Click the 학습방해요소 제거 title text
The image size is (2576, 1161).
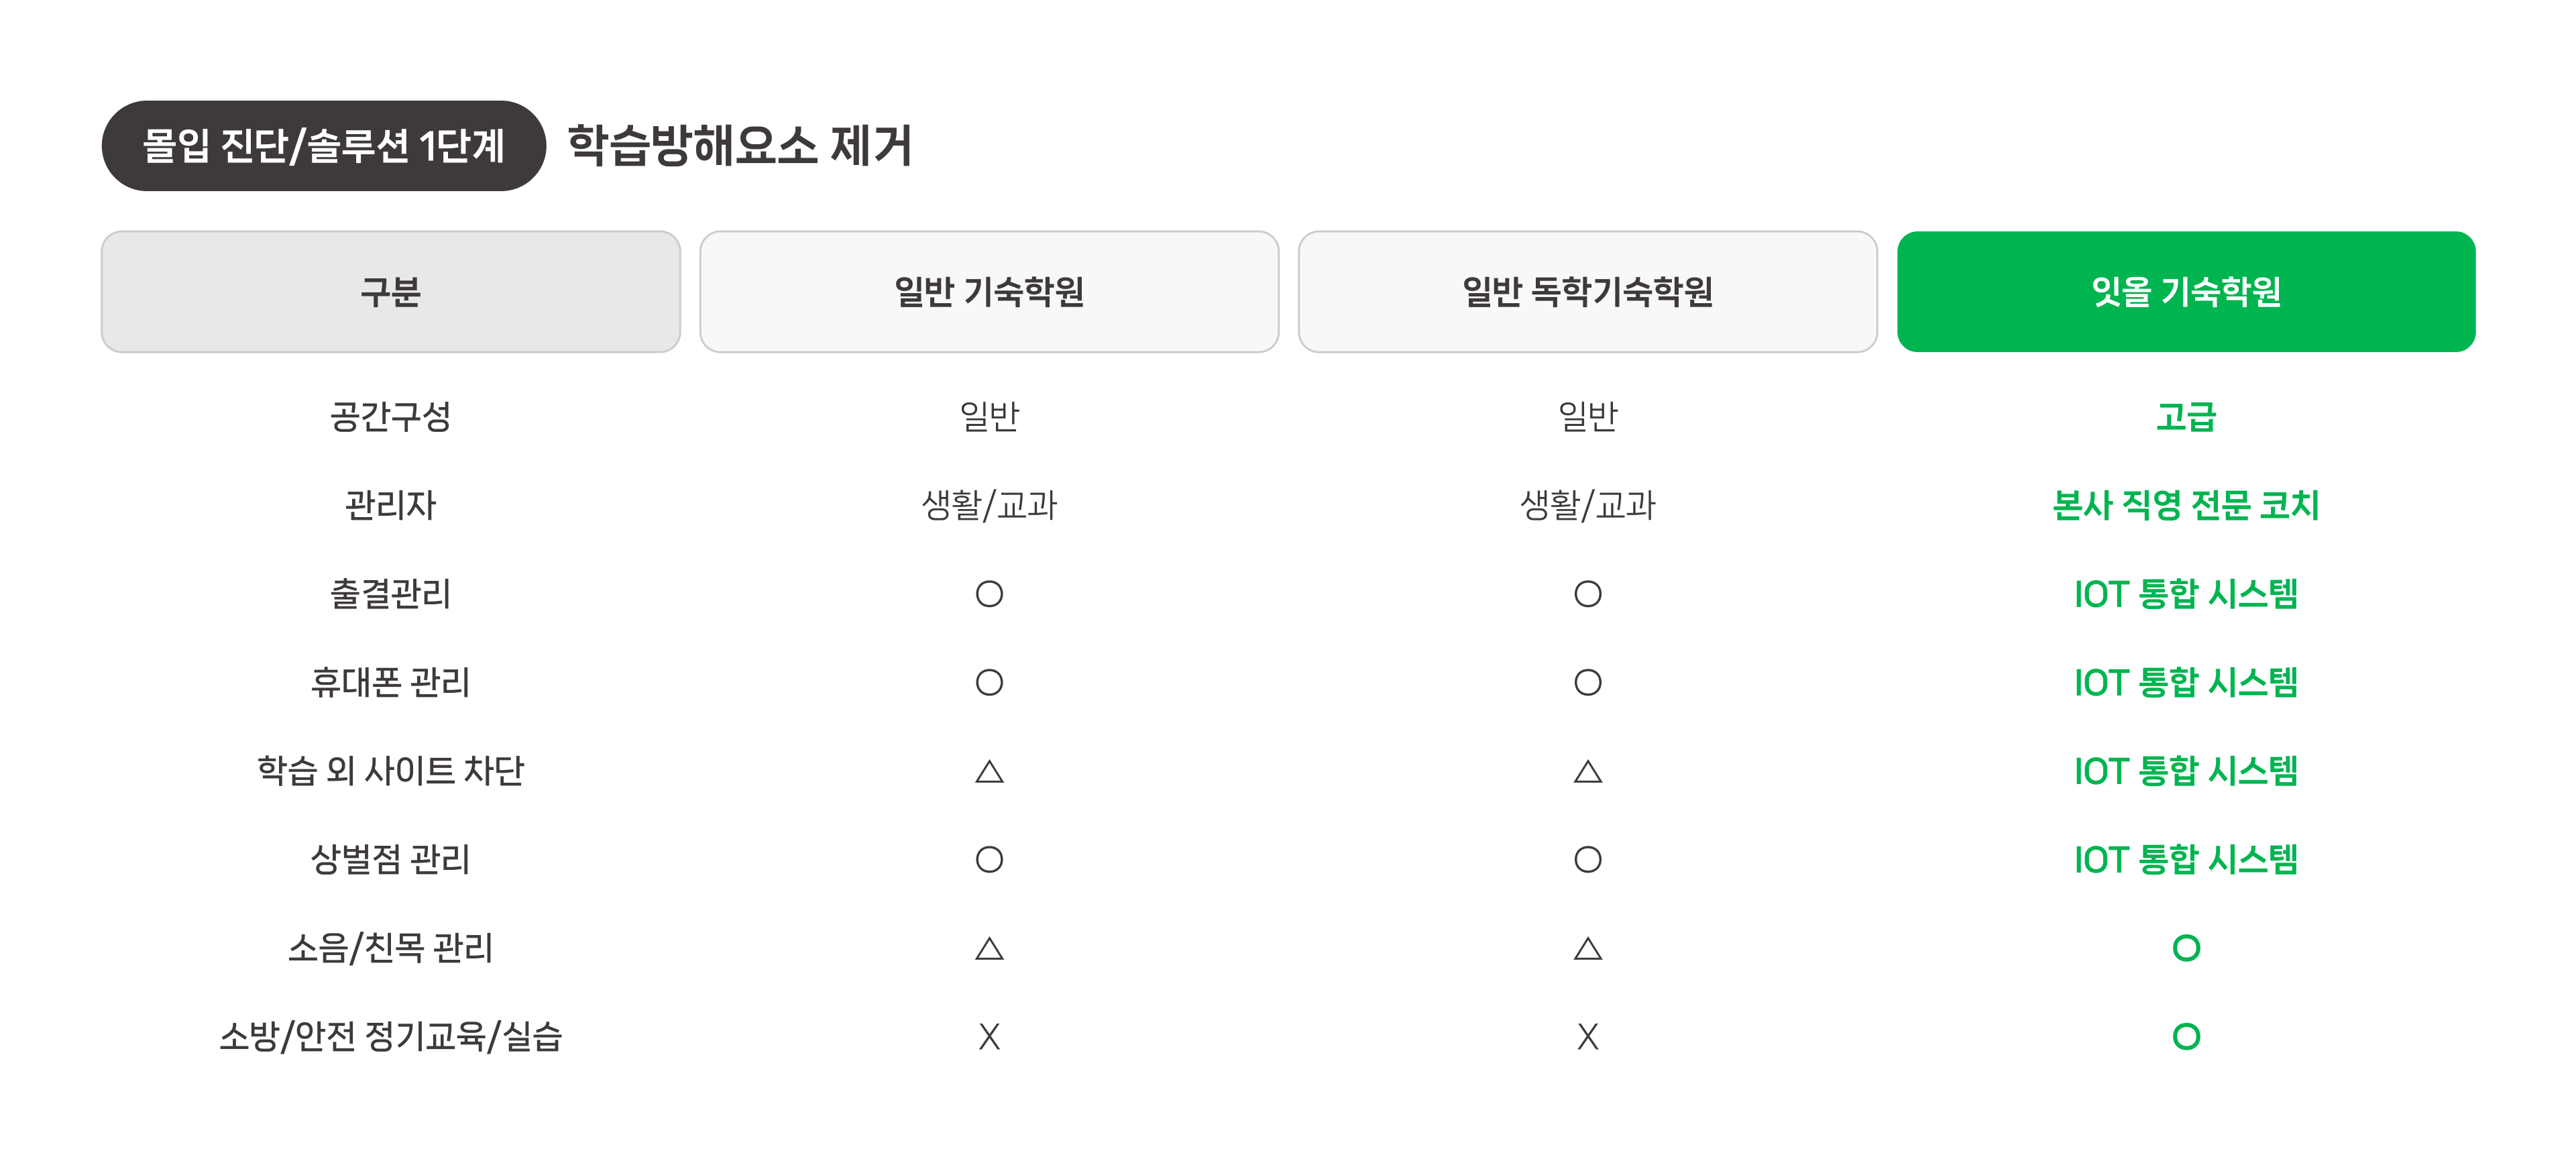tap(739, 146)
